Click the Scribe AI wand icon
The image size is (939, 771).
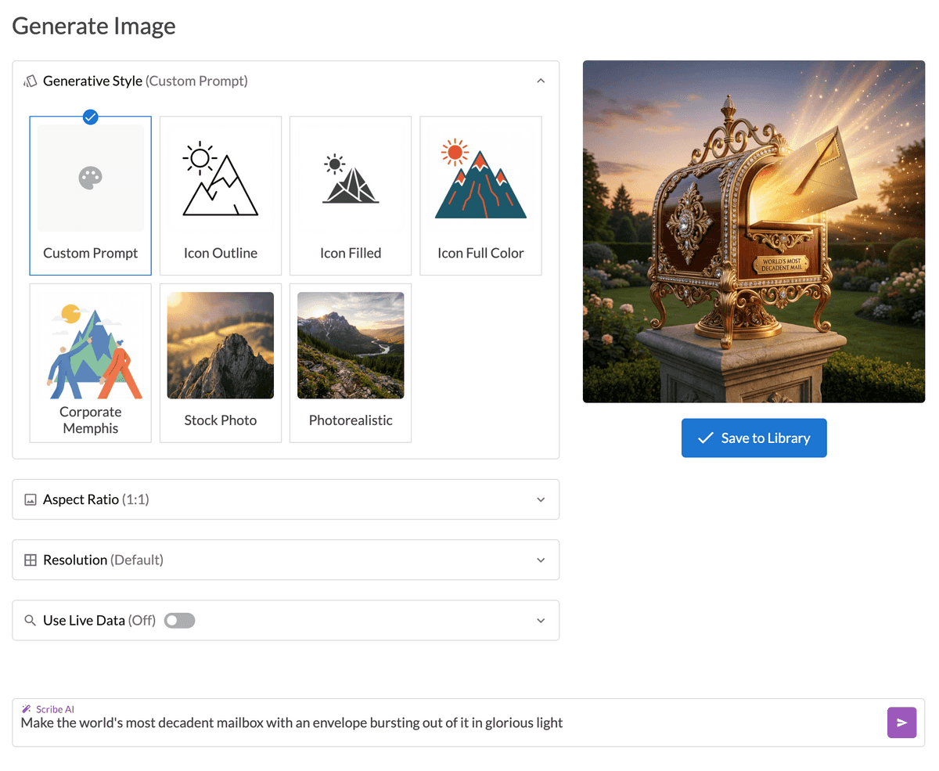(29, 708)
